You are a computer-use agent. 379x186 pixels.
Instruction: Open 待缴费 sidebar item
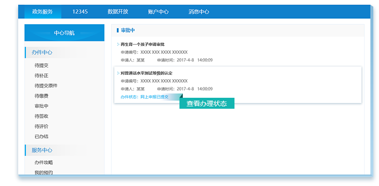tap(41, 96)
